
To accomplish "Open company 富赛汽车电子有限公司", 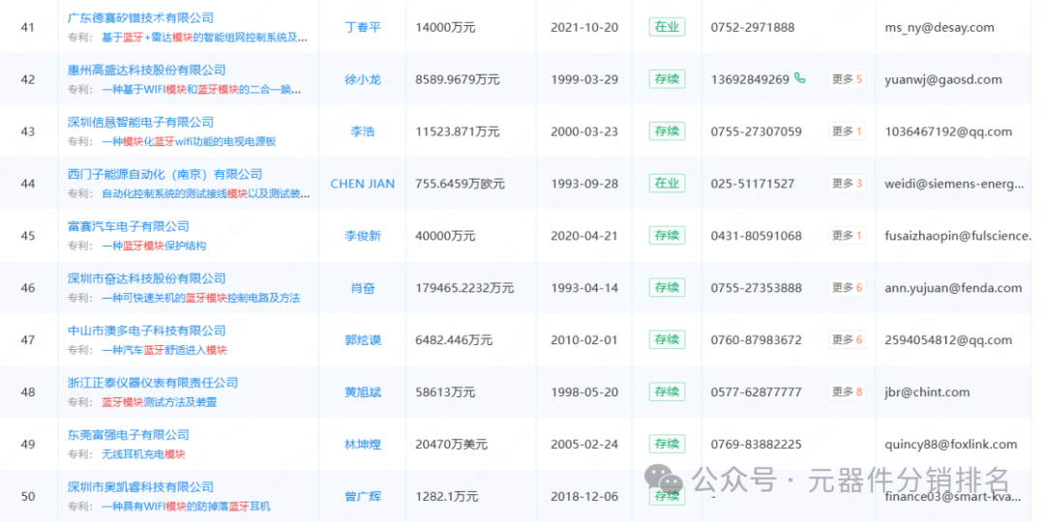I will (129, 226).
